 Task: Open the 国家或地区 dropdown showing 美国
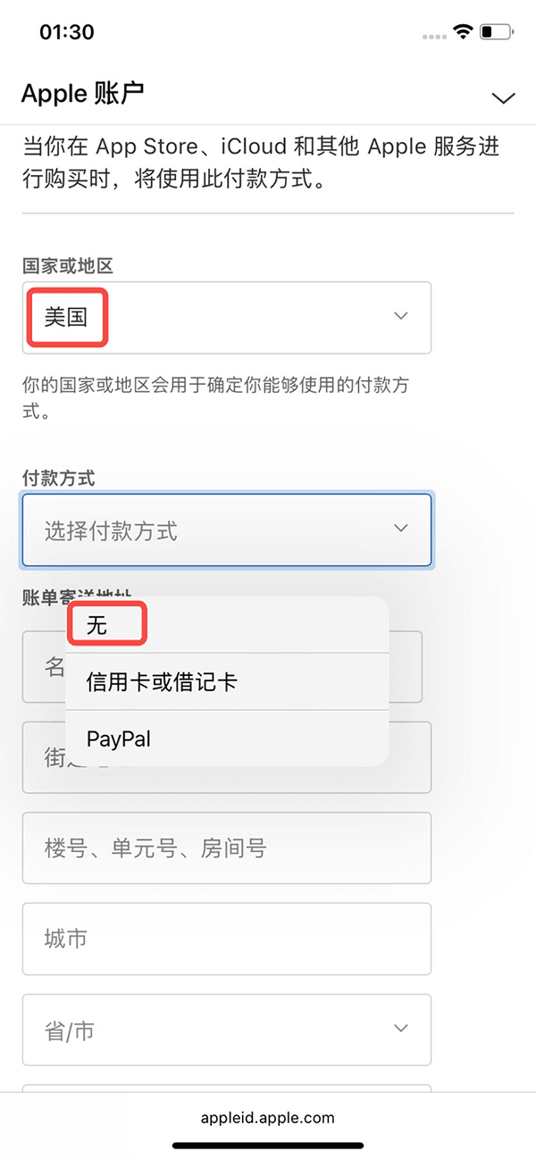pos(227,317)
